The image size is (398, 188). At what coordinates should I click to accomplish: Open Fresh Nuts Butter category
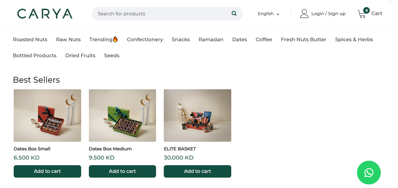[x=303, y=39]
